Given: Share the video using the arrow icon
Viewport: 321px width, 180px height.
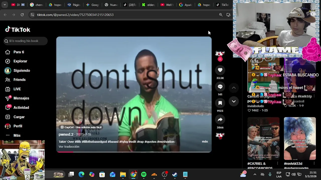Looking at the screenshot, I should [x=220, y=120].
